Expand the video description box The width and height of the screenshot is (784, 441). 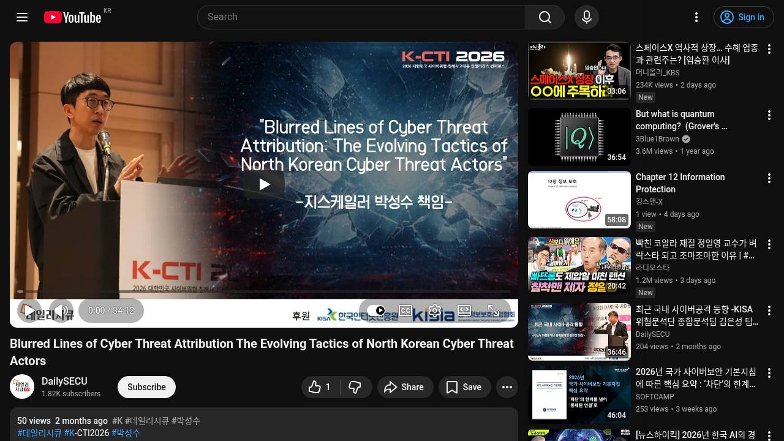pos(264,424)
